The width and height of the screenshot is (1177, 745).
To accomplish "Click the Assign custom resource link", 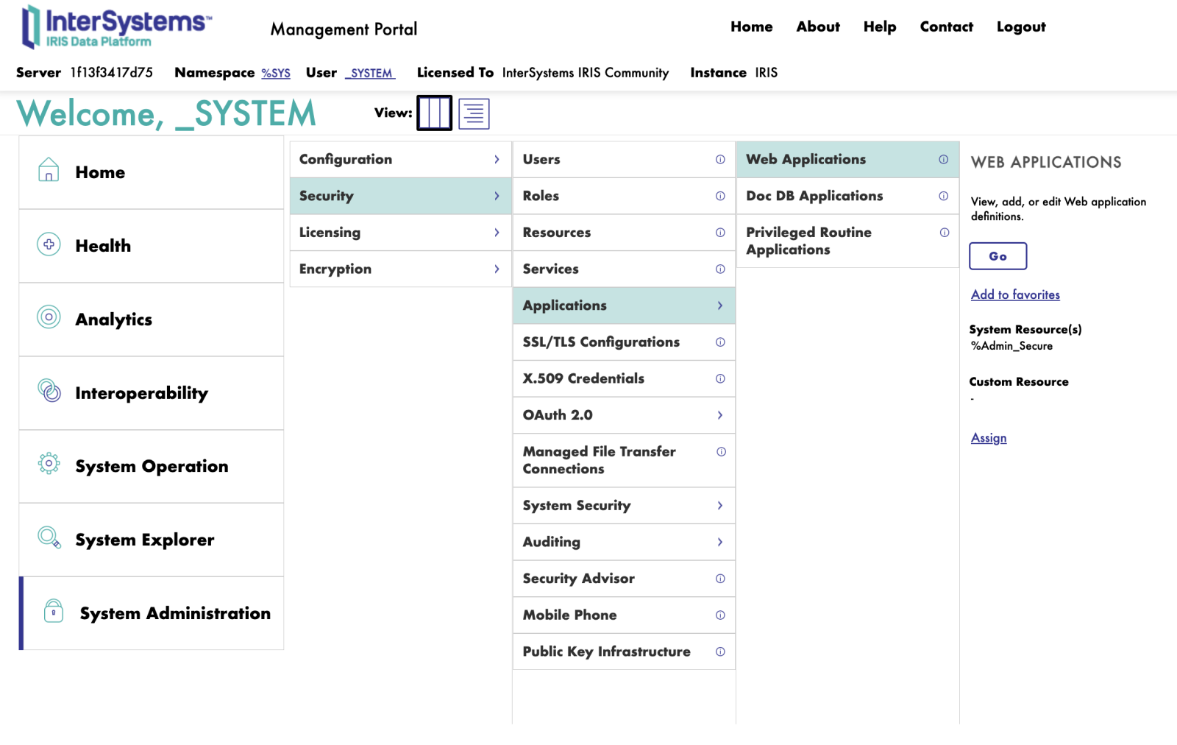I will click(x=988, y=438).
